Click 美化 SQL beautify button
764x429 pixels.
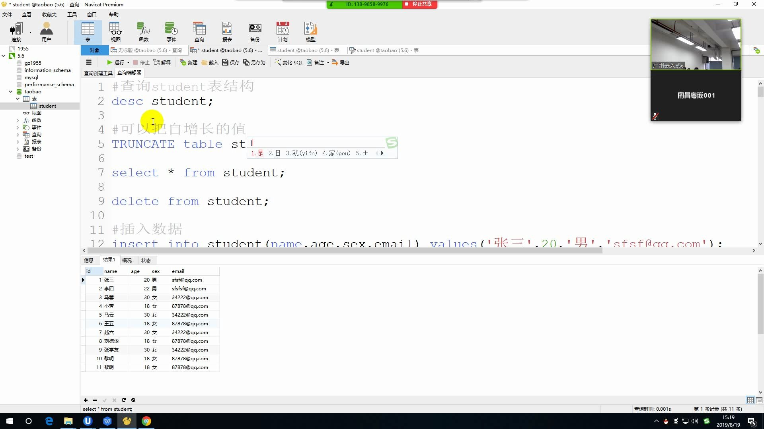[x=289, y=62]
